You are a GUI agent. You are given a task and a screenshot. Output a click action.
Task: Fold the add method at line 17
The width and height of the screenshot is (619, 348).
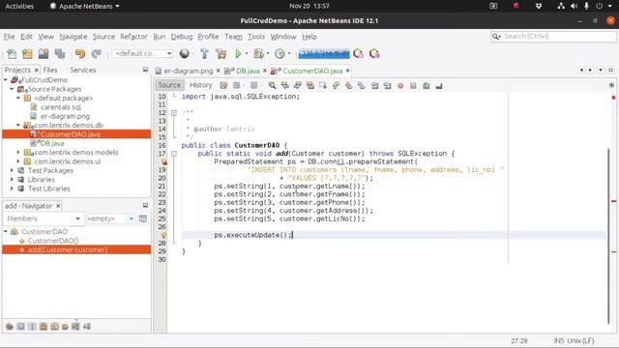(x=174, y=154)
